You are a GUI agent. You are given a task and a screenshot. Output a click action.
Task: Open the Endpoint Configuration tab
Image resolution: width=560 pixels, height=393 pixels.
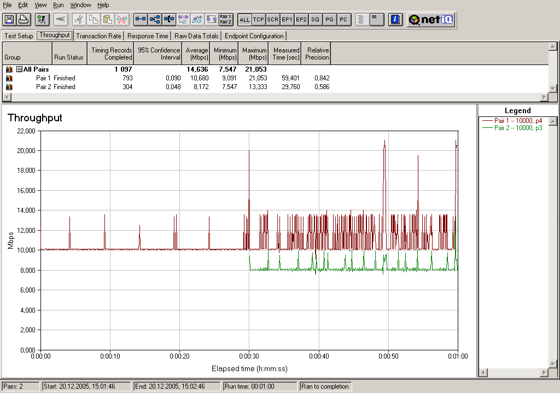(x=254, y=36)
